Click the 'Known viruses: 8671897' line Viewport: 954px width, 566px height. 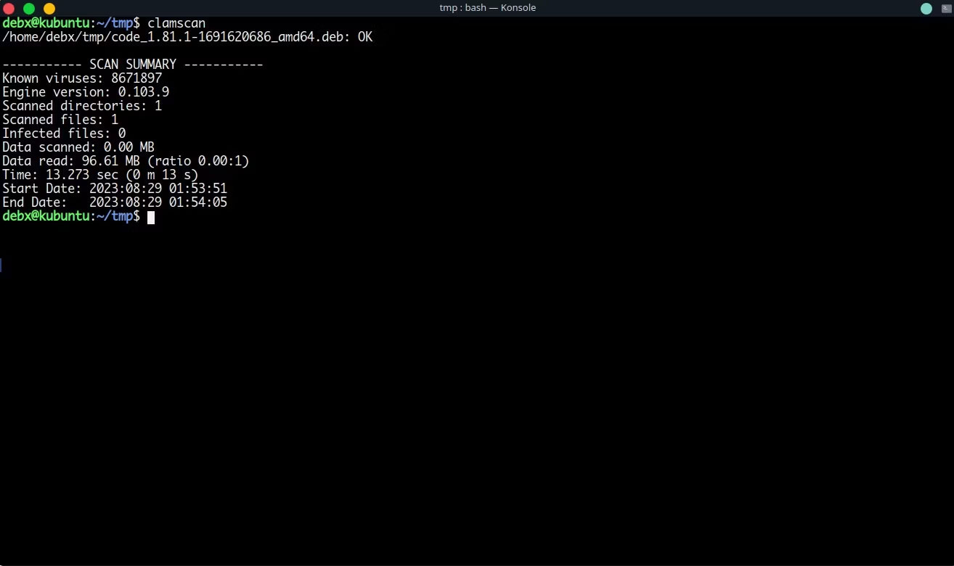pos(82,78)
